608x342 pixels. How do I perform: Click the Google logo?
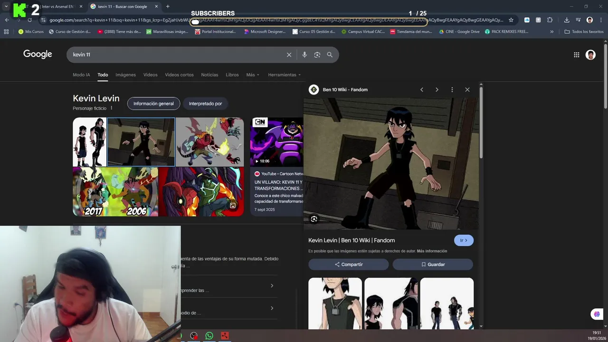click(38, 54)
